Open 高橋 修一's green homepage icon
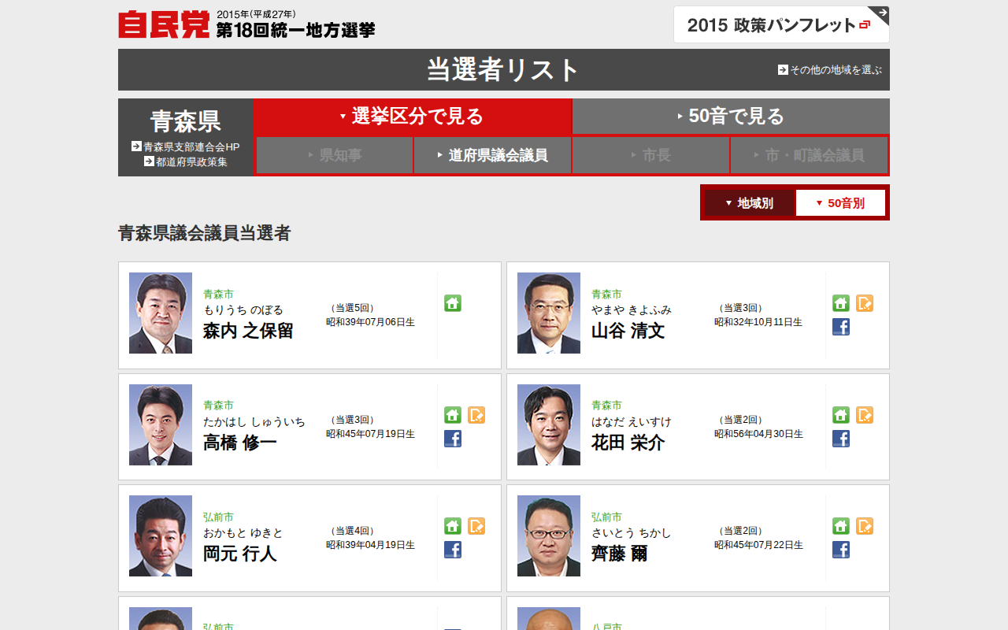The width and height of the screenshot is (1008, 630). coord(453,415)
